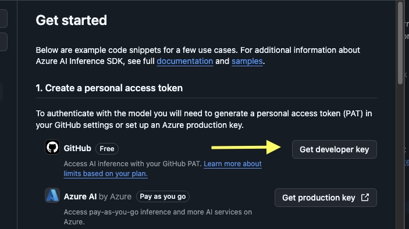This screenshot has height=229, width=409.
Task: Follow the Learn more about link text
Action: click(x=233, y=164)
